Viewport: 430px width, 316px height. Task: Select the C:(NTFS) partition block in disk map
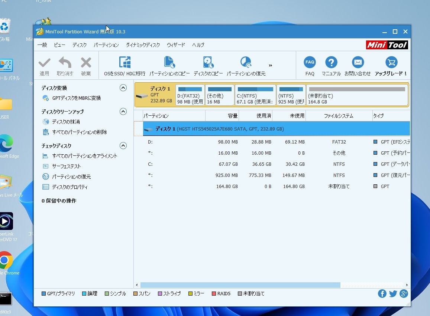click(x=255, y=95)
